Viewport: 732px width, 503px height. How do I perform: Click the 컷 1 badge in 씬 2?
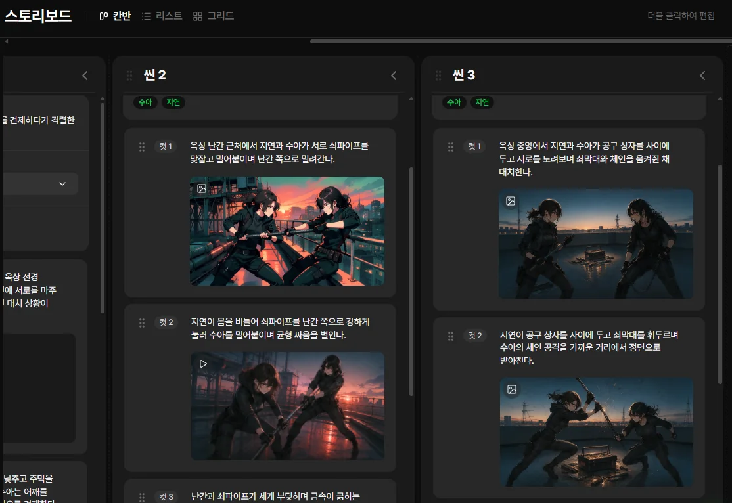(x=166, y=146)
